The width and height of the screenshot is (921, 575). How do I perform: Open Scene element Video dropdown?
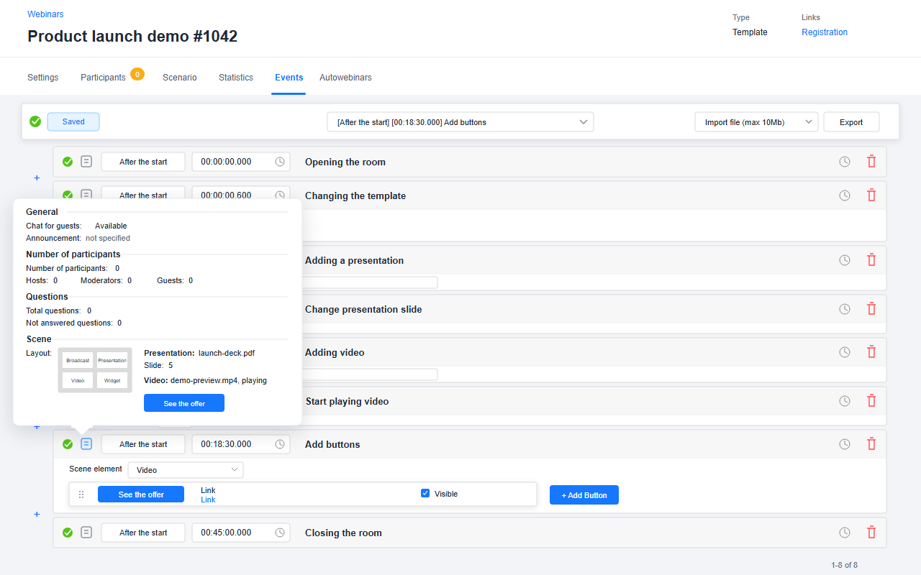pyautogui.click(x=186, y=470)
